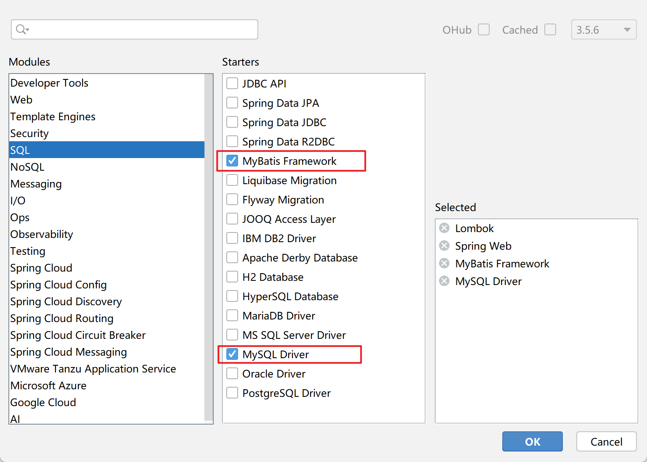Select MyBatis Framework text in Selected list
647x462 pixels.
coord(502,264)
